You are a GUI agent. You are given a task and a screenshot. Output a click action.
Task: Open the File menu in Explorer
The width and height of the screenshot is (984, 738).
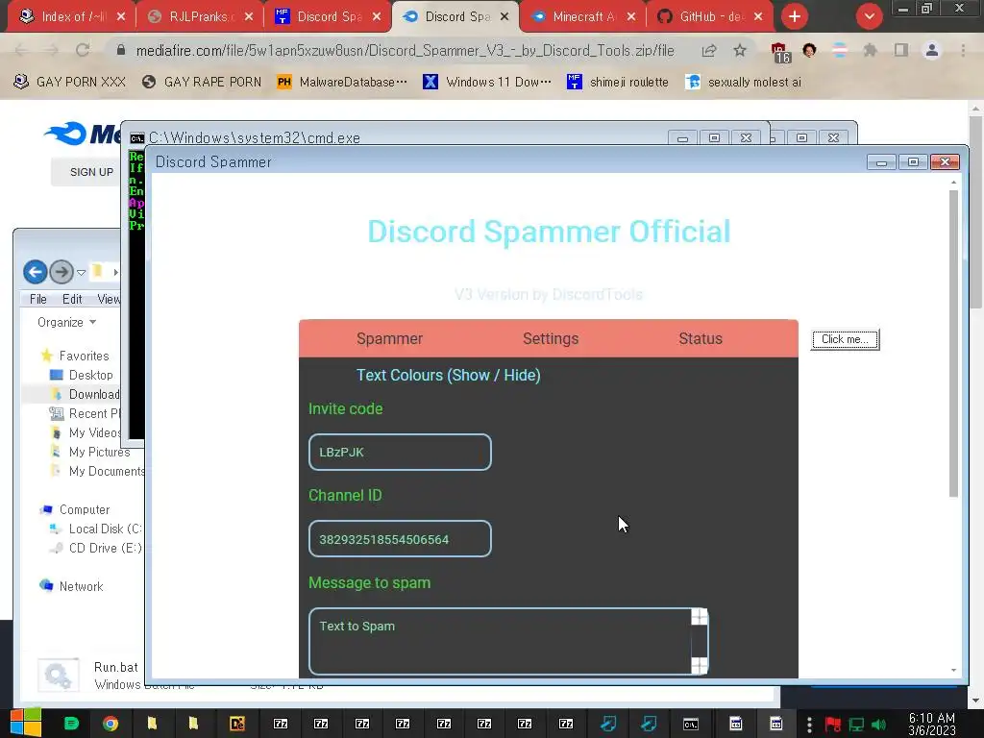[x=38, y=300]
